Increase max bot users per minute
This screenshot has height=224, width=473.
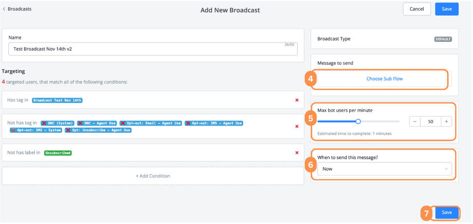[x=446, y=121]
